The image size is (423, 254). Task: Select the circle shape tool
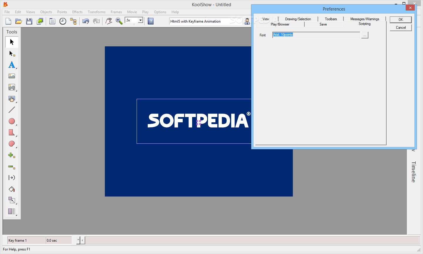tap(12, 121)
